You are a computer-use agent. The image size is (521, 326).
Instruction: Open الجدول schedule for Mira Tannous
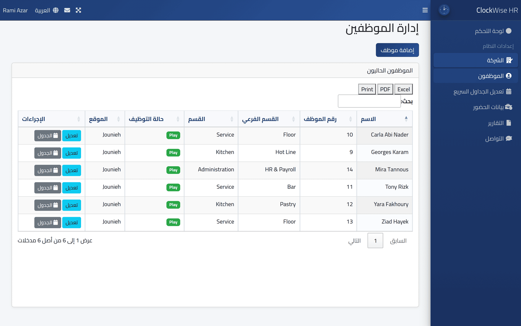pyautogui.click(x=48, y=170)
